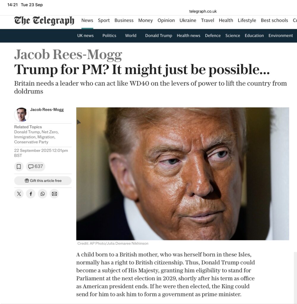
Task: Click the Telegraph logo
Action: pyautogui.click(x=44, y=20)
